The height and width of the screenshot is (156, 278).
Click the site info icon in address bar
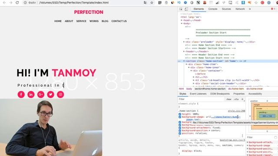pyautogui.click(x=25, y=3)
